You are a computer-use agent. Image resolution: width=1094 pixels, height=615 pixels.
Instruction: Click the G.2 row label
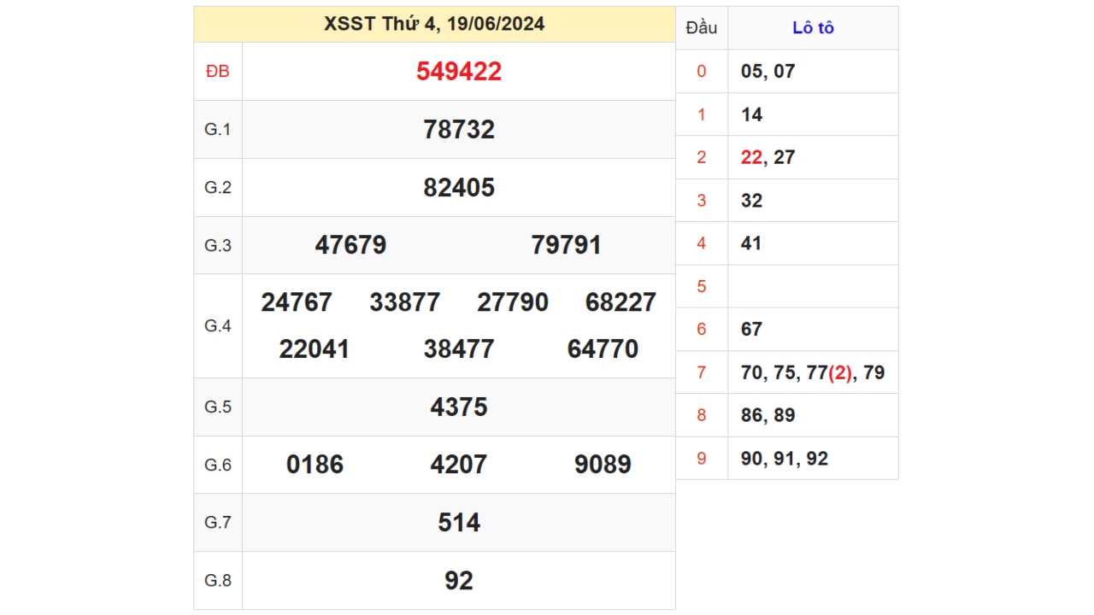(218, 188)
